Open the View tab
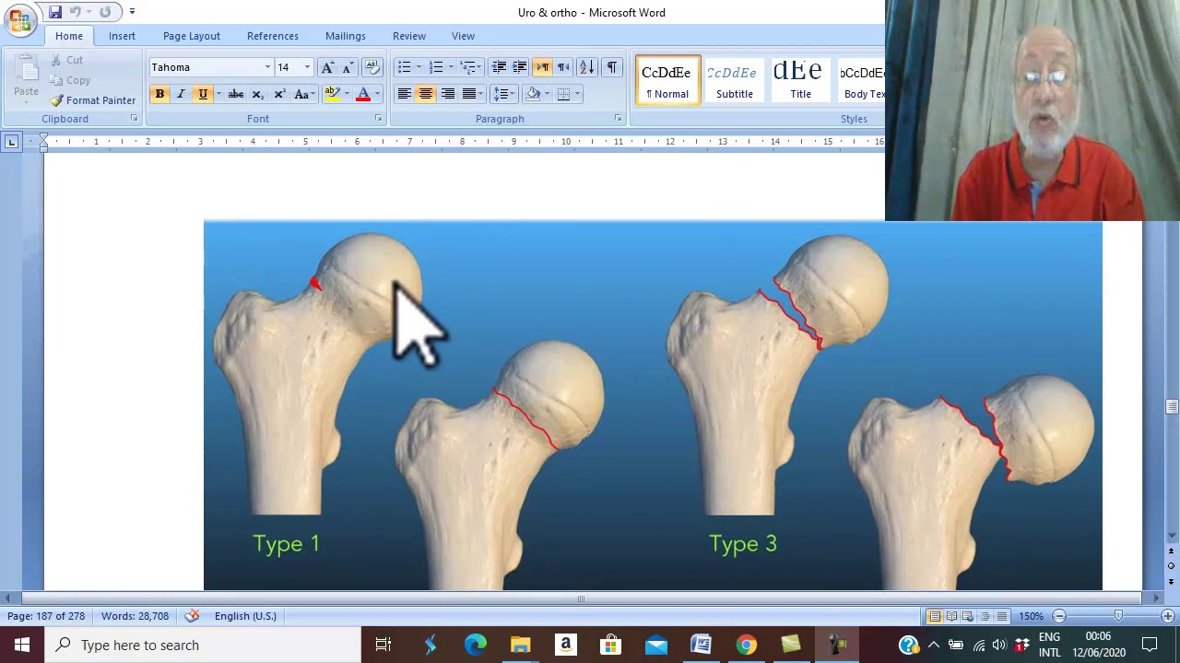This screenshot has height=663, width=1180. [x=464, y=36]
